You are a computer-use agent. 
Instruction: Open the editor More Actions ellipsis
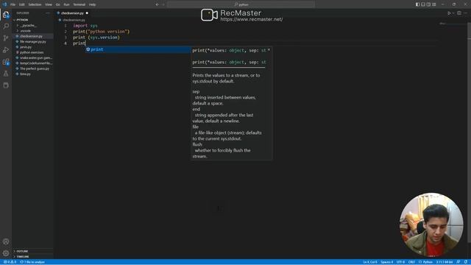tap(466, 13)
